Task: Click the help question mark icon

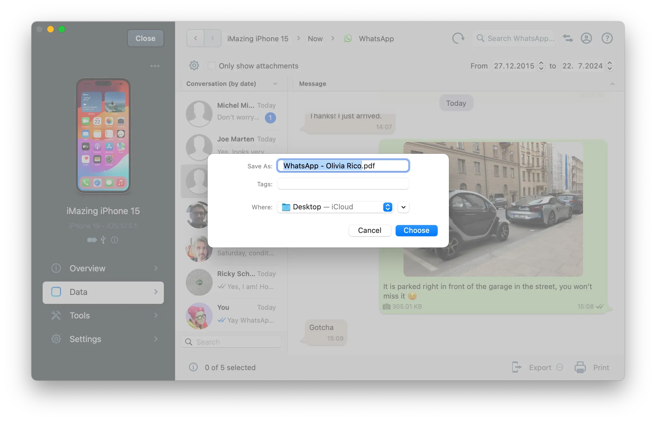Action: 607,38
